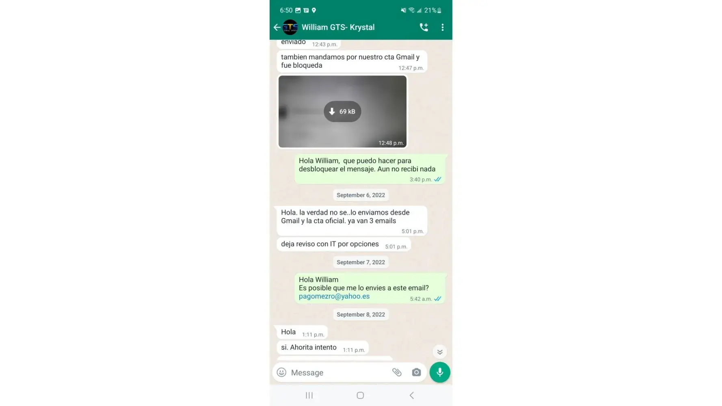The width and height of the screenshot is (722, 406).
Task: Open the three-dot more options menu
Action: 442,27
